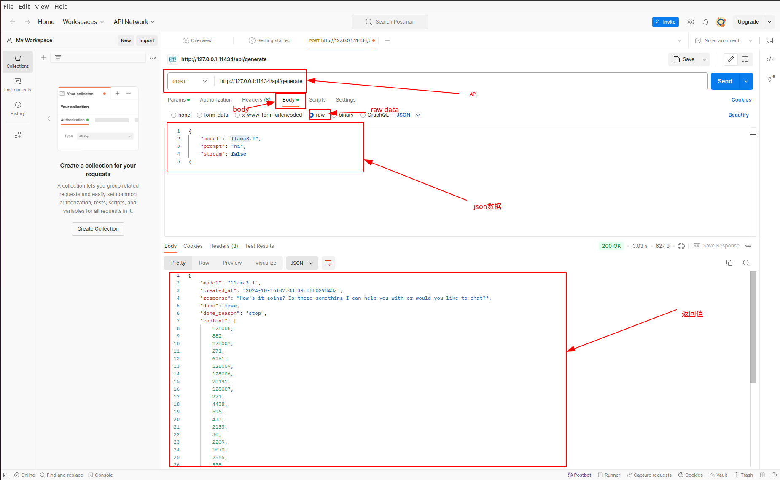The height and width of the screenshot is (480, 780).
Task: Select the raw body type
Action: click(312, 115)
